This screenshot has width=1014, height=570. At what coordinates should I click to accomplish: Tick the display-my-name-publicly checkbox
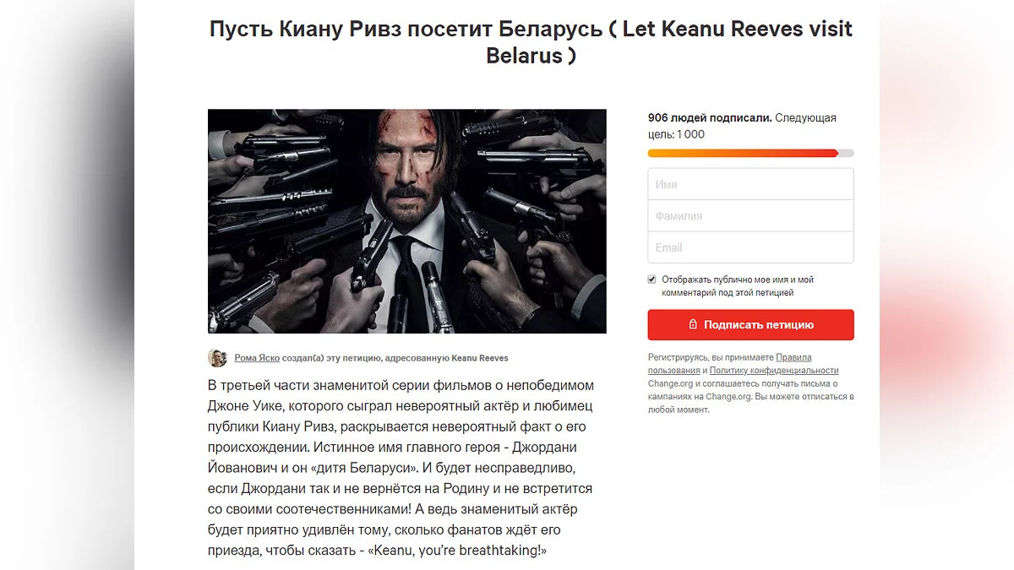[x=652, y=280]
